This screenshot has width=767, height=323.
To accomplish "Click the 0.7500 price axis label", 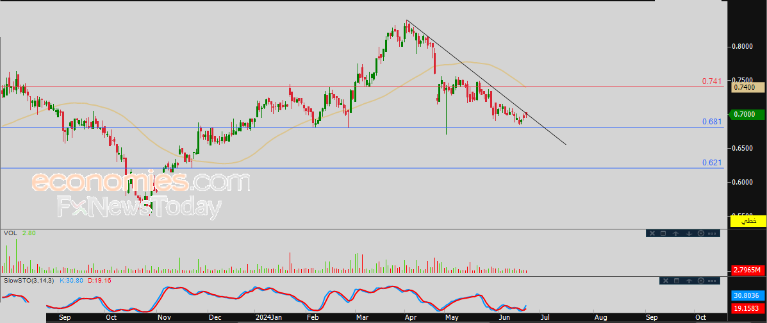I will 743,80.
